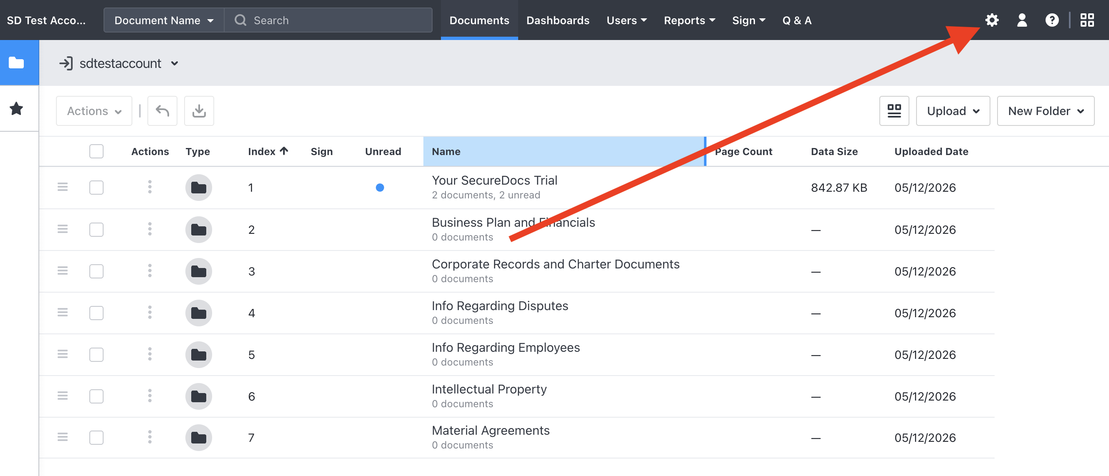1109x476 pixels.
Task: Check the Your SecureDocs Trial row checkbox
Action: pos(96,187)
